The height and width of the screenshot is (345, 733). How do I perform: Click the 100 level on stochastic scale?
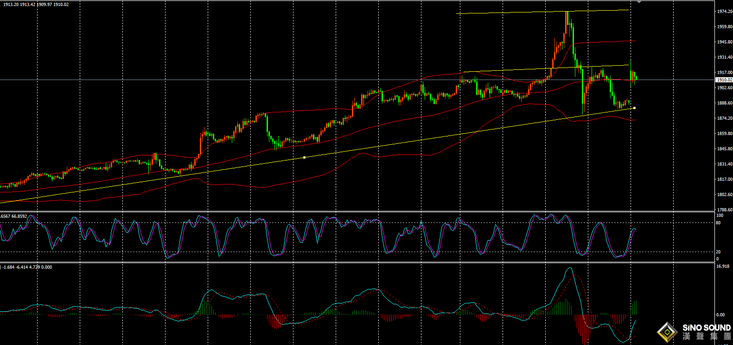pyautogui.click(x=720, y=216)
